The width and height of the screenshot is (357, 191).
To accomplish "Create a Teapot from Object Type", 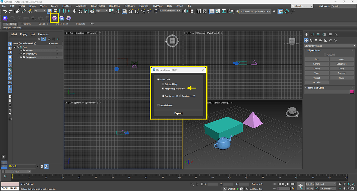I will tap(317, 78).
